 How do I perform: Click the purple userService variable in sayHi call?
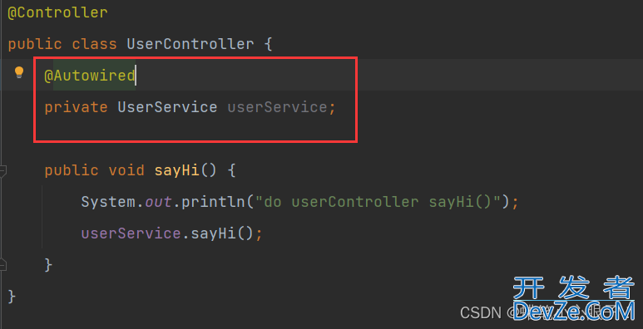tap(131, 233)
